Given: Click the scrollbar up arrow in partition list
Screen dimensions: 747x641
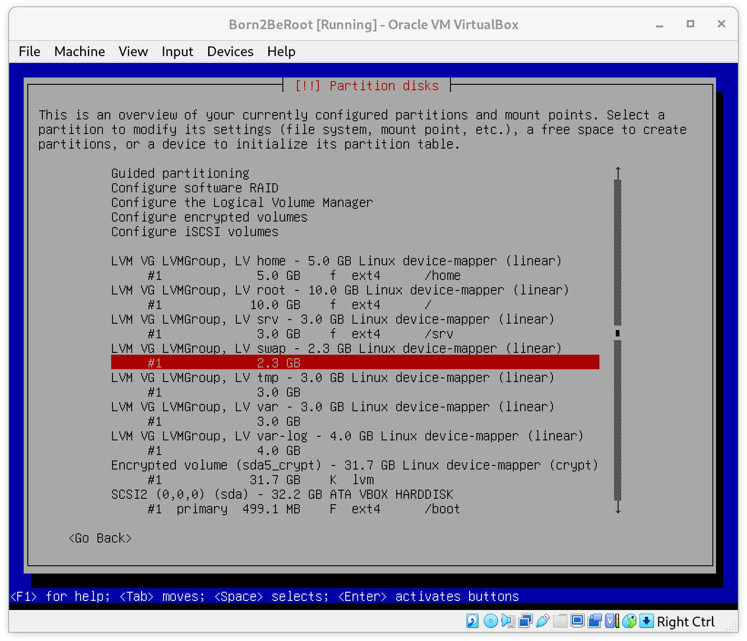Looking at the screenshot, I should [618, 173].
